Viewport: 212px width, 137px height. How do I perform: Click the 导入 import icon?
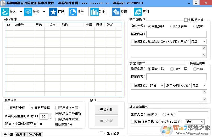5,12
